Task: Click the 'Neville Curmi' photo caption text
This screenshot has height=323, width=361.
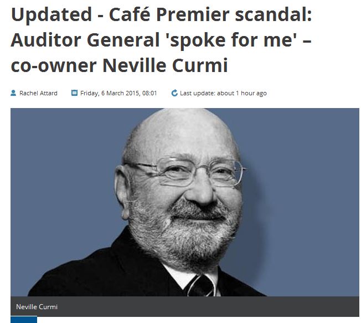Action: pos(37,306)
